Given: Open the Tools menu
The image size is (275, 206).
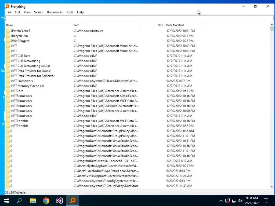Looking at the screenshot, I should 70,12.
